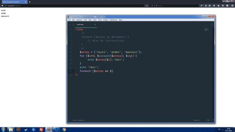This screenshot has height=132, width=235.
Task: Click the closing "?>" tag in the editor
Action: click(x=76, y=75)
